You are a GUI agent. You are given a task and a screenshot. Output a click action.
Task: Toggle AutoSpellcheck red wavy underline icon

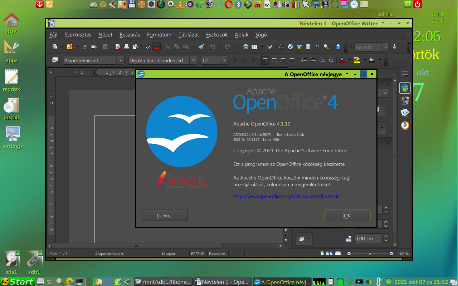pos(156,47)
